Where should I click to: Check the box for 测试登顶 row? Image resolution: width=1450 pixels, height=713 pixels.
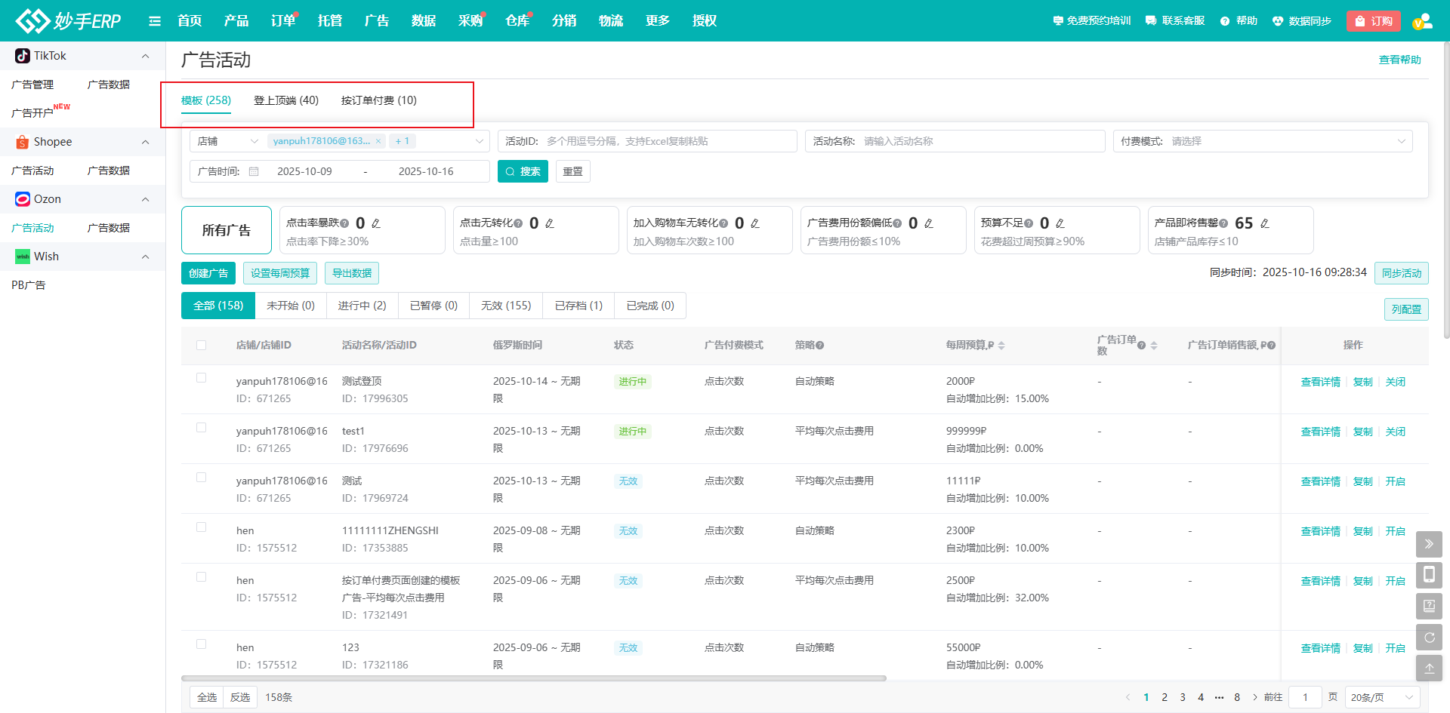pyautogui.click(x=201, y=378)
